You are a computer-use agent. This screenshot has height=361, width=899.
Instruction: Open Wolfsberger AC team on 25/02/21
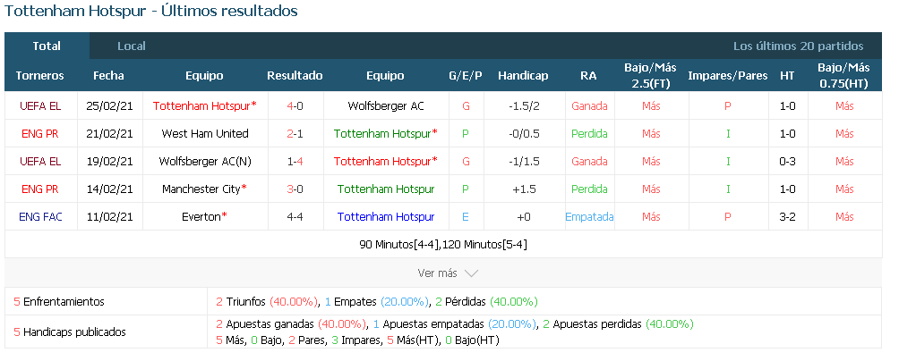386,105
